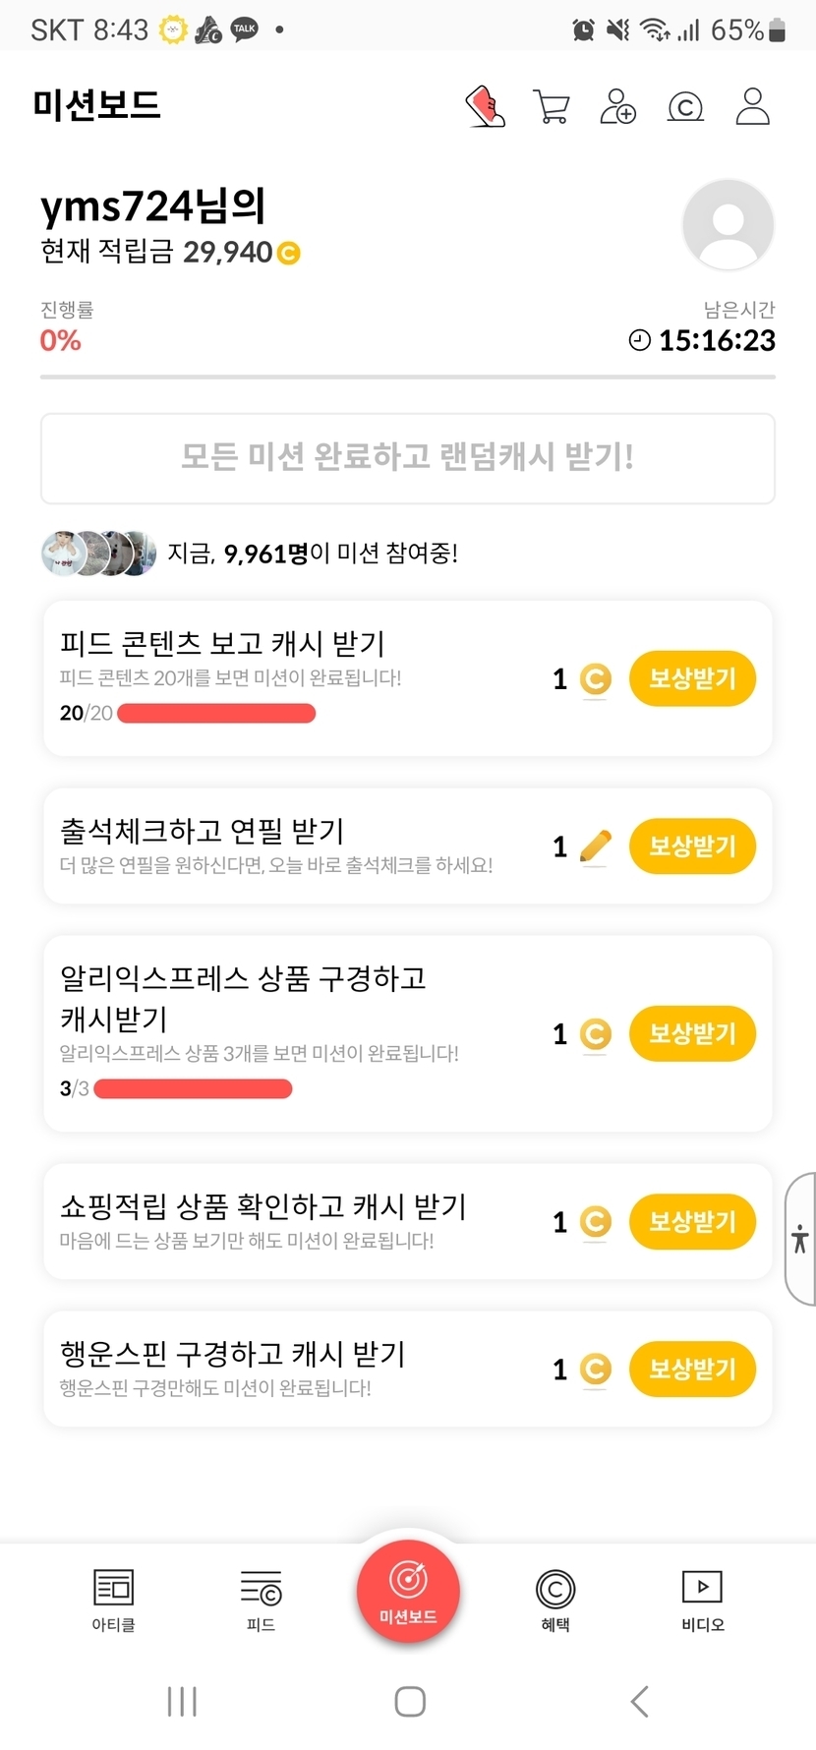816x1750 pixels.
Task: Tap the 피드 콘텐츠 20/20 progress bar
Action: coord(216,714)
